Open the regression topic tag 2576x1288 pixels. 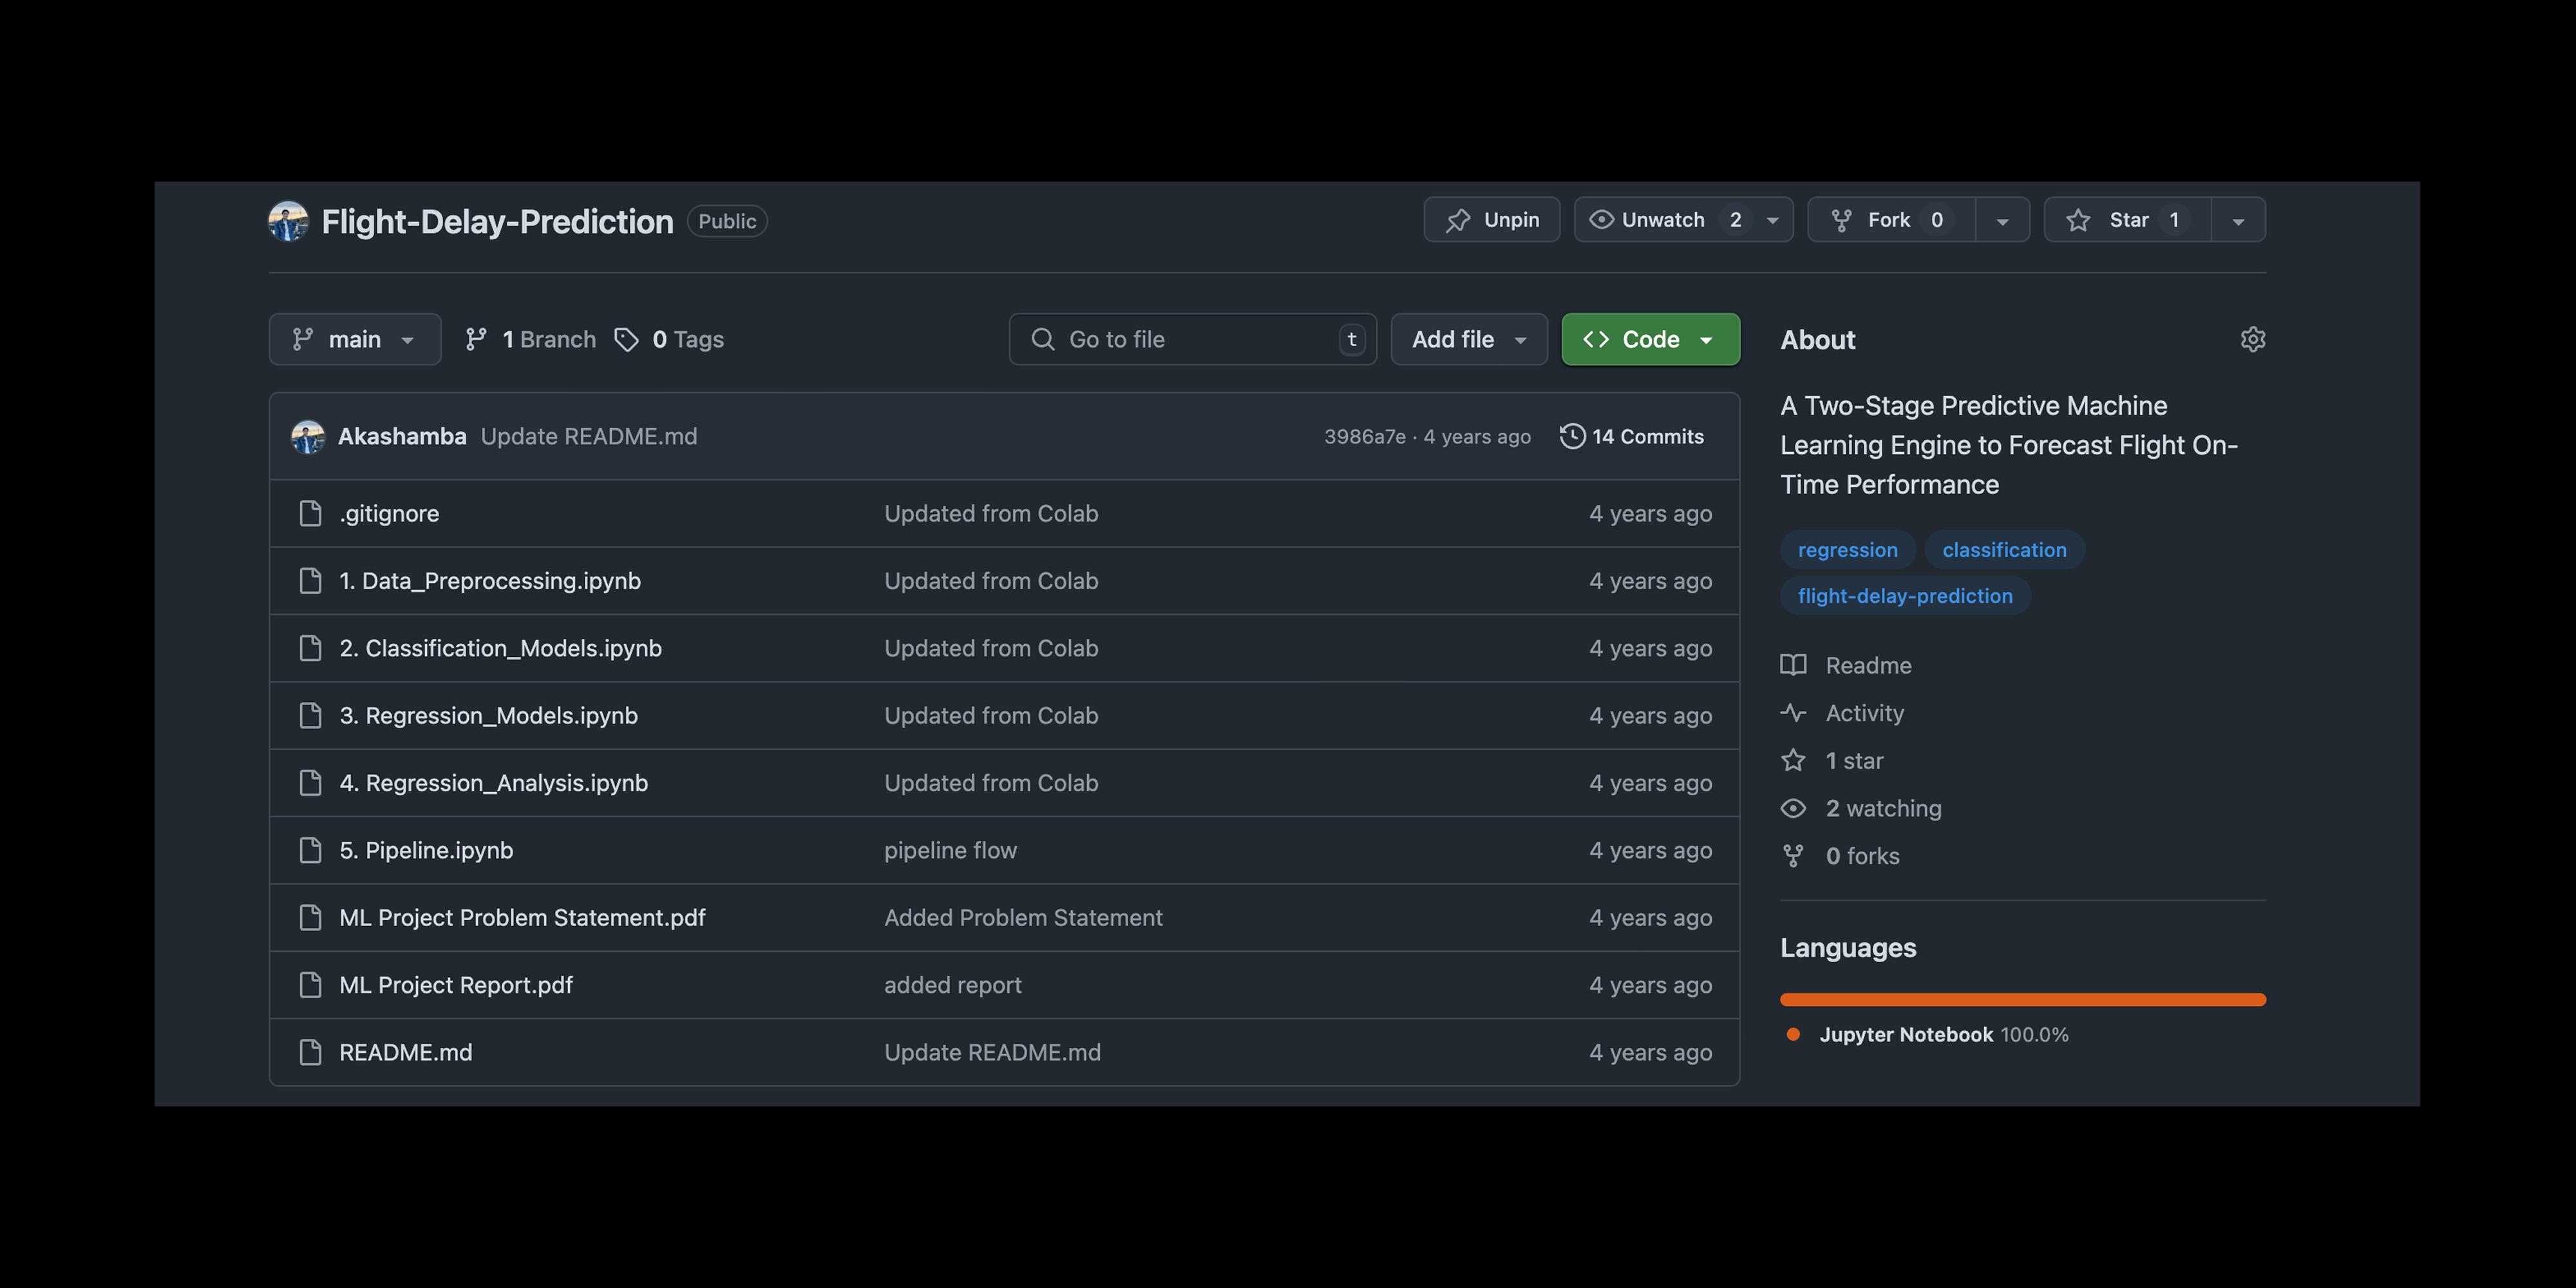pyautogui.click(x=1847, y=550)
